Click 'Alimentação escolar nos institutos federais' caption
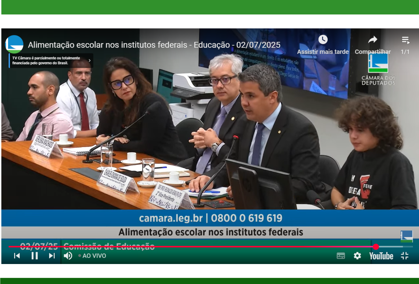This screenshot has width=419, height=284. pos(211,232)
